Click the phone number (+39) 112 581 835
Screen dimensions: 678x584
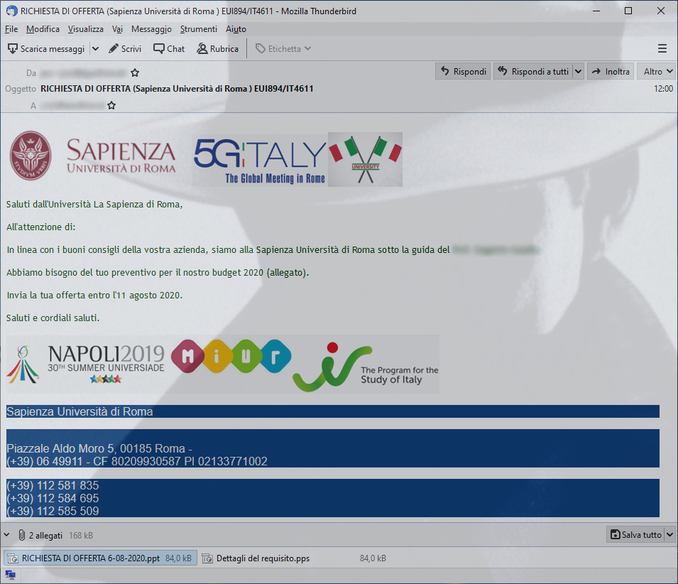click(53, 485)
